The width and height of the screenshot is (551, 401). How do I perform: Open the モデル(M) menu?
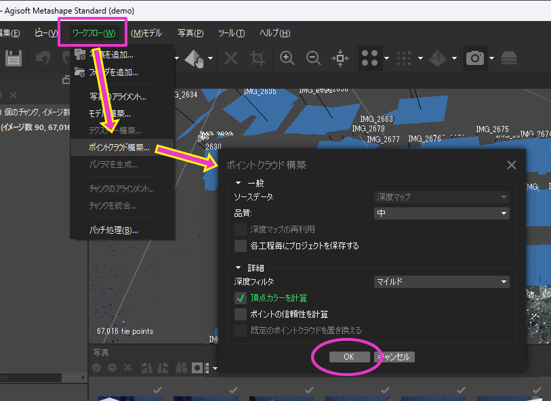[x=146, y=33]
